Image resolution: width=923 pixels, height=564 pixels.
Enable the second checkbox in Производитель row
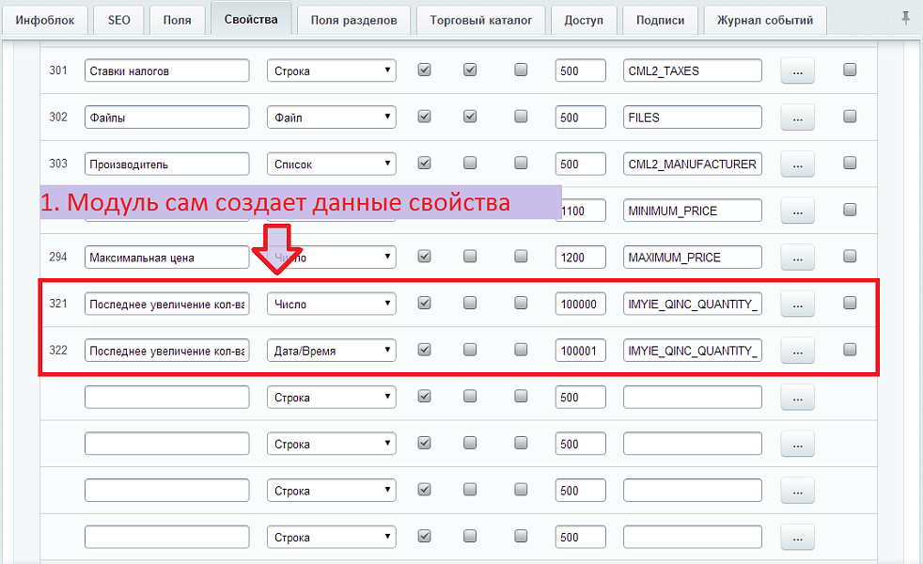[x=470, y=163]
